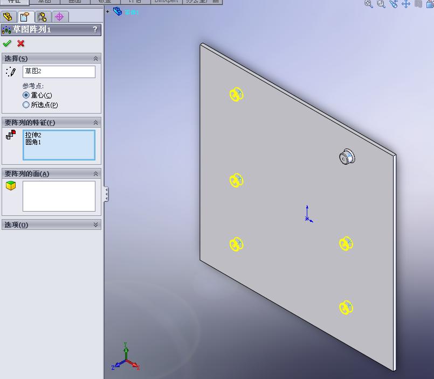This screenshot has width=434, height=379.
Task: Collapse the 要阵列的面(A) section
Action: coord(95,173)
